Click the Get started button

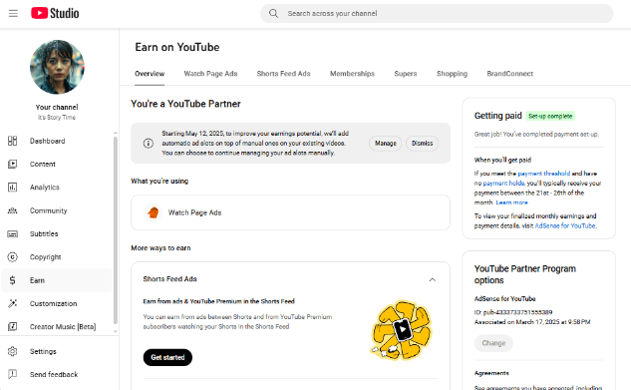167,357
